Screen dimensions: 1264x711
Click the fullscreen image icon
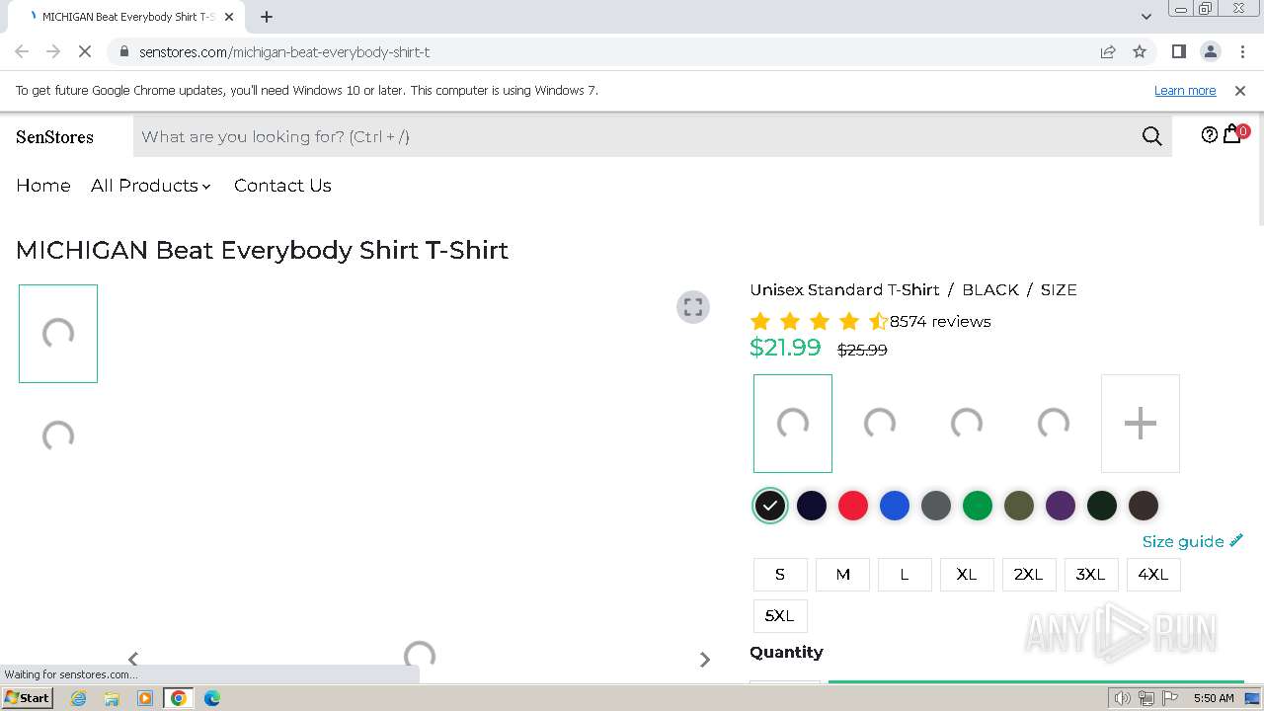[693, 307]
